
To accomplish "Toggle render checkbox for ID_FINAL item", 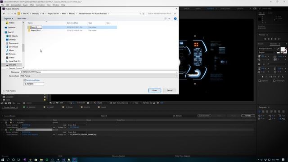I will coord(6,122).
